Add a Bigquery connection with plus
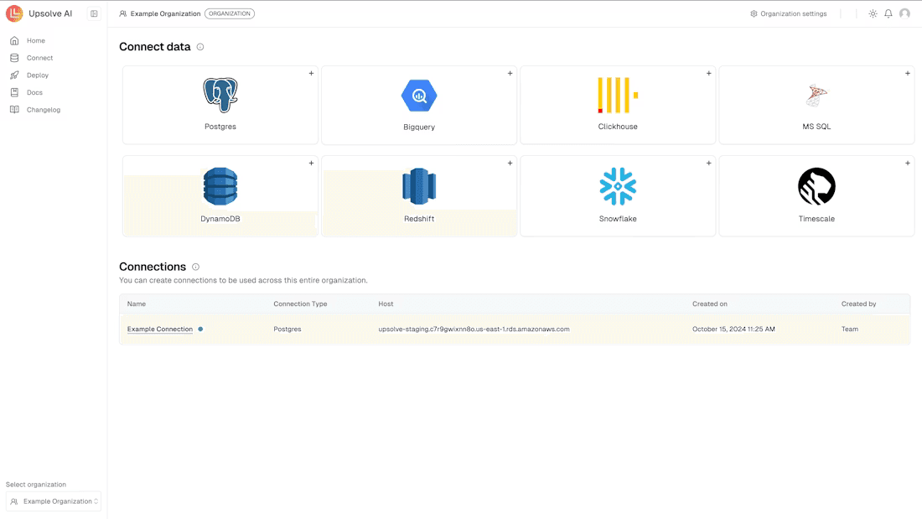This screenshot has width=922, height=519. (510, 74)
